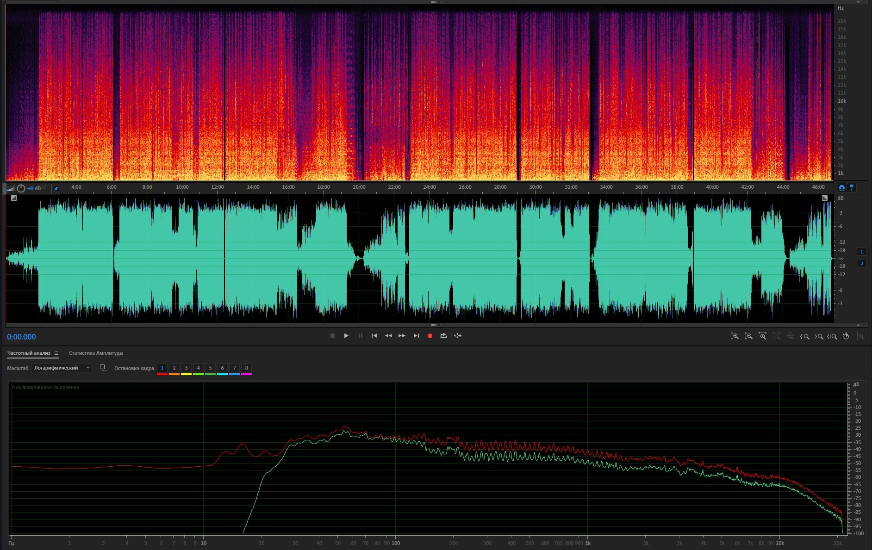Viewport: 872px width, 550px height.
Task: Select the Частотный анализ tab
Action: (x=29, y=353)
